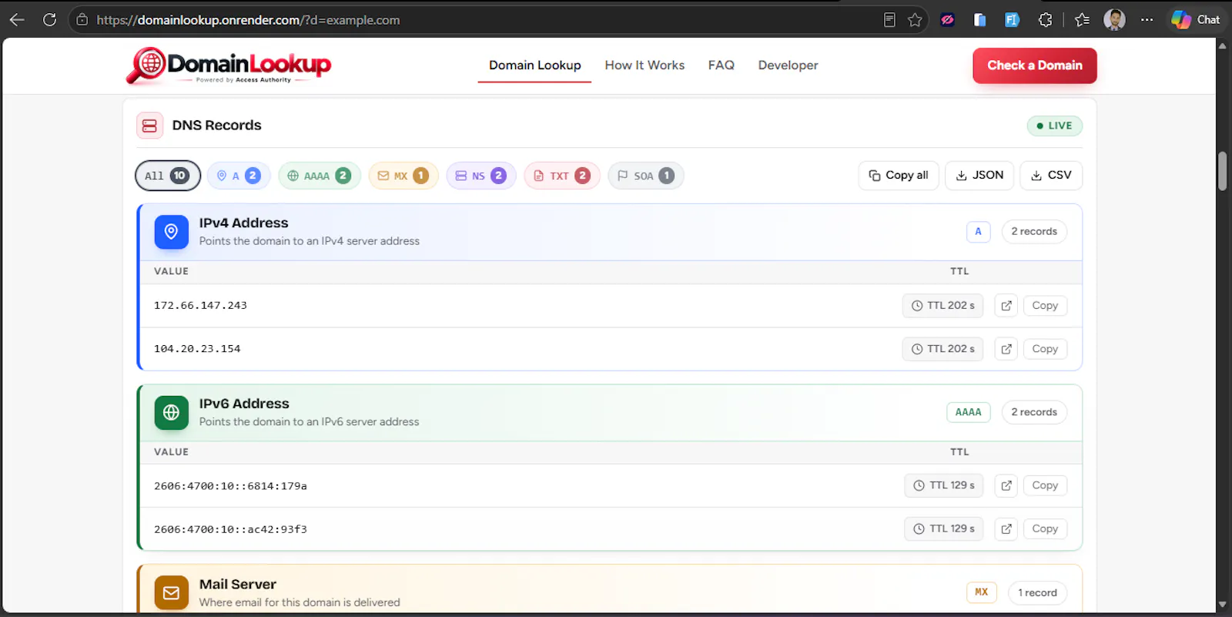Open browser settings ellipsis menu
This screenshot has width=1232, height=617.
(1147, 20)
